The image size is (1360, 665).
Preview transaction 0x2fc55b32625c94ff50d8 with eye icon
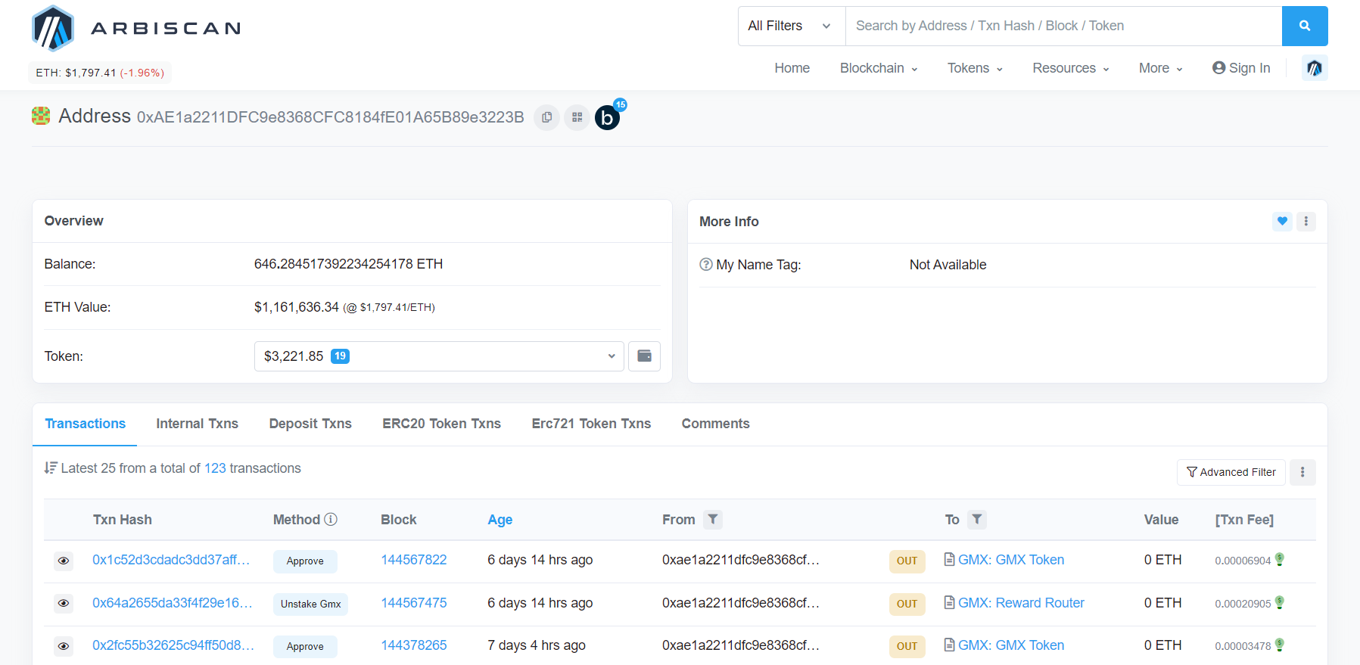point(64,646)
